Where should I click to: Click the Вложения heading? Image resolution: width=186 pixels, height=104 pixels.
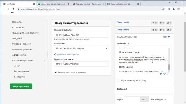click(x=122, y=89)
